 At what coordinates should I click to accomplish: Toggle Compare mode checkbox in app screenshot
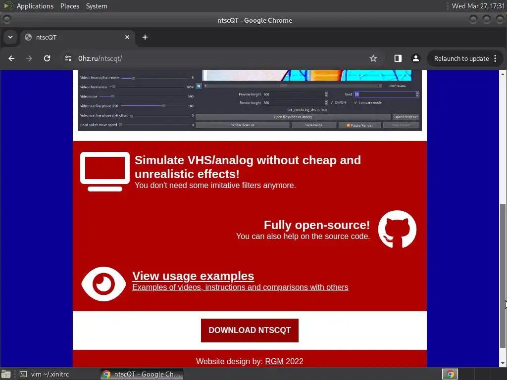(x=355, y=102)
